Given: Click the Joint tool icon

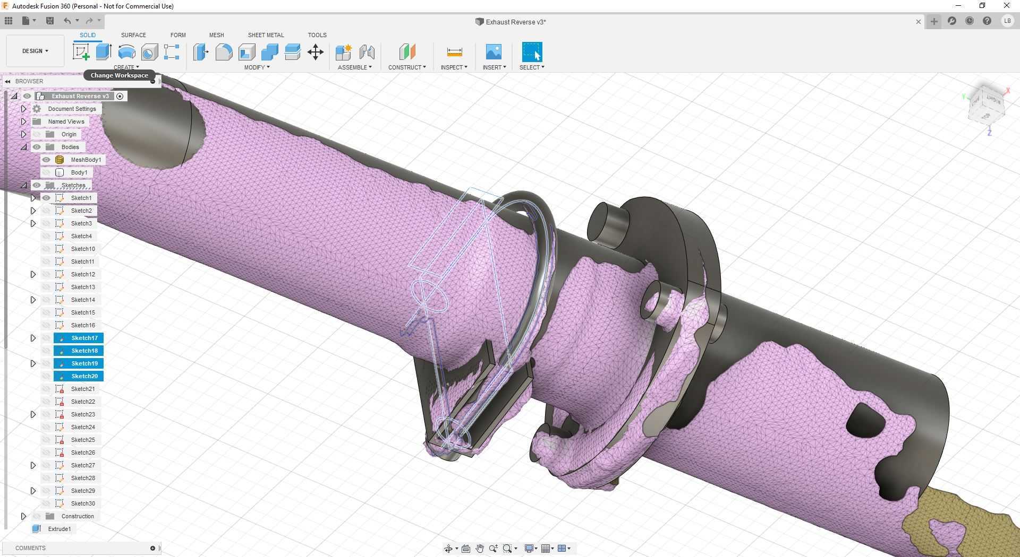Looking at the screenshot, I should 367,52.
